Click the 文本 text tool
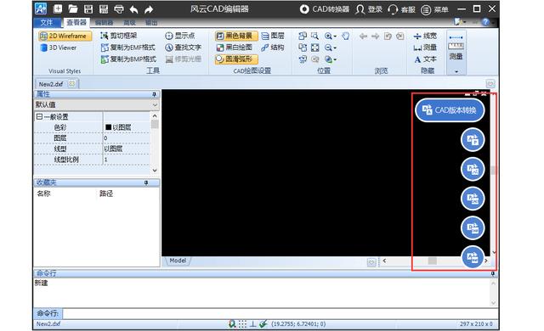 click(425, 59)
